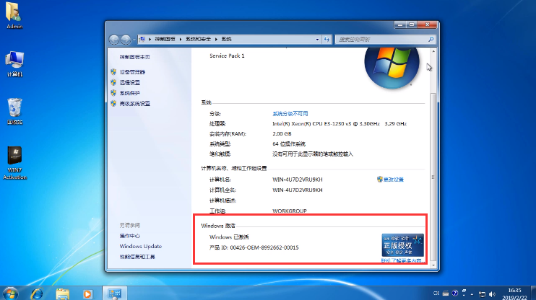The width and height of the screenshot is (536, 300).
Task: Open 远程设置 from the sidebar
Action: (x=130, y=83)
